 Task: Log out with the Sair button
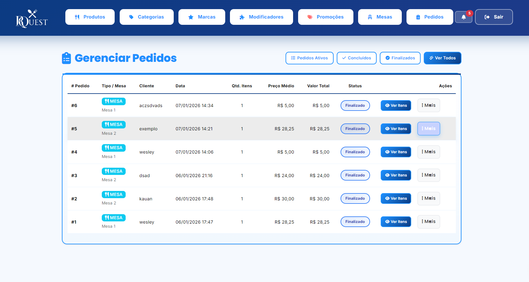point(494,17)
